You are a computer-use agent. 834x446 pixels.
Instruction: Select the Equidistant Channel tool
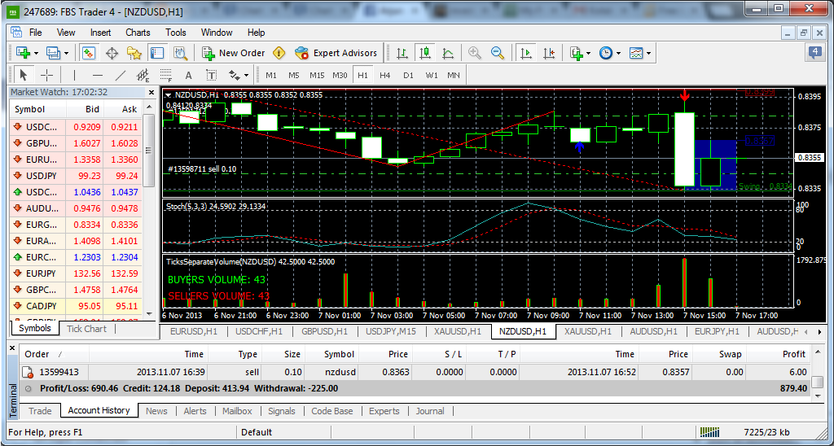click(x=143, y=75)
